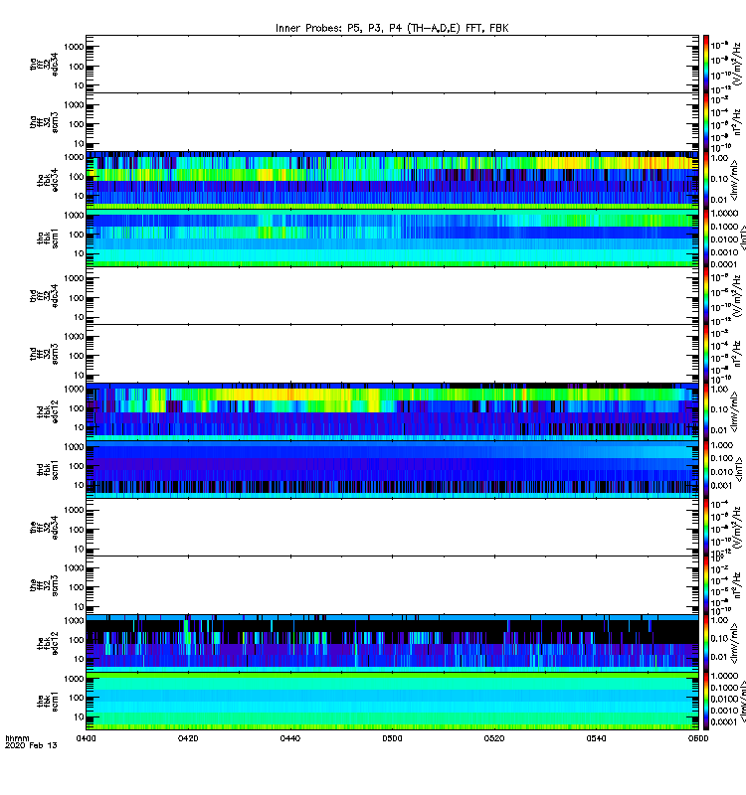Image resolution: width=746 pixels, height=795 pixels.
Task: Select the thd fff 32 edc34 panel label
Action: click(44, 295)
